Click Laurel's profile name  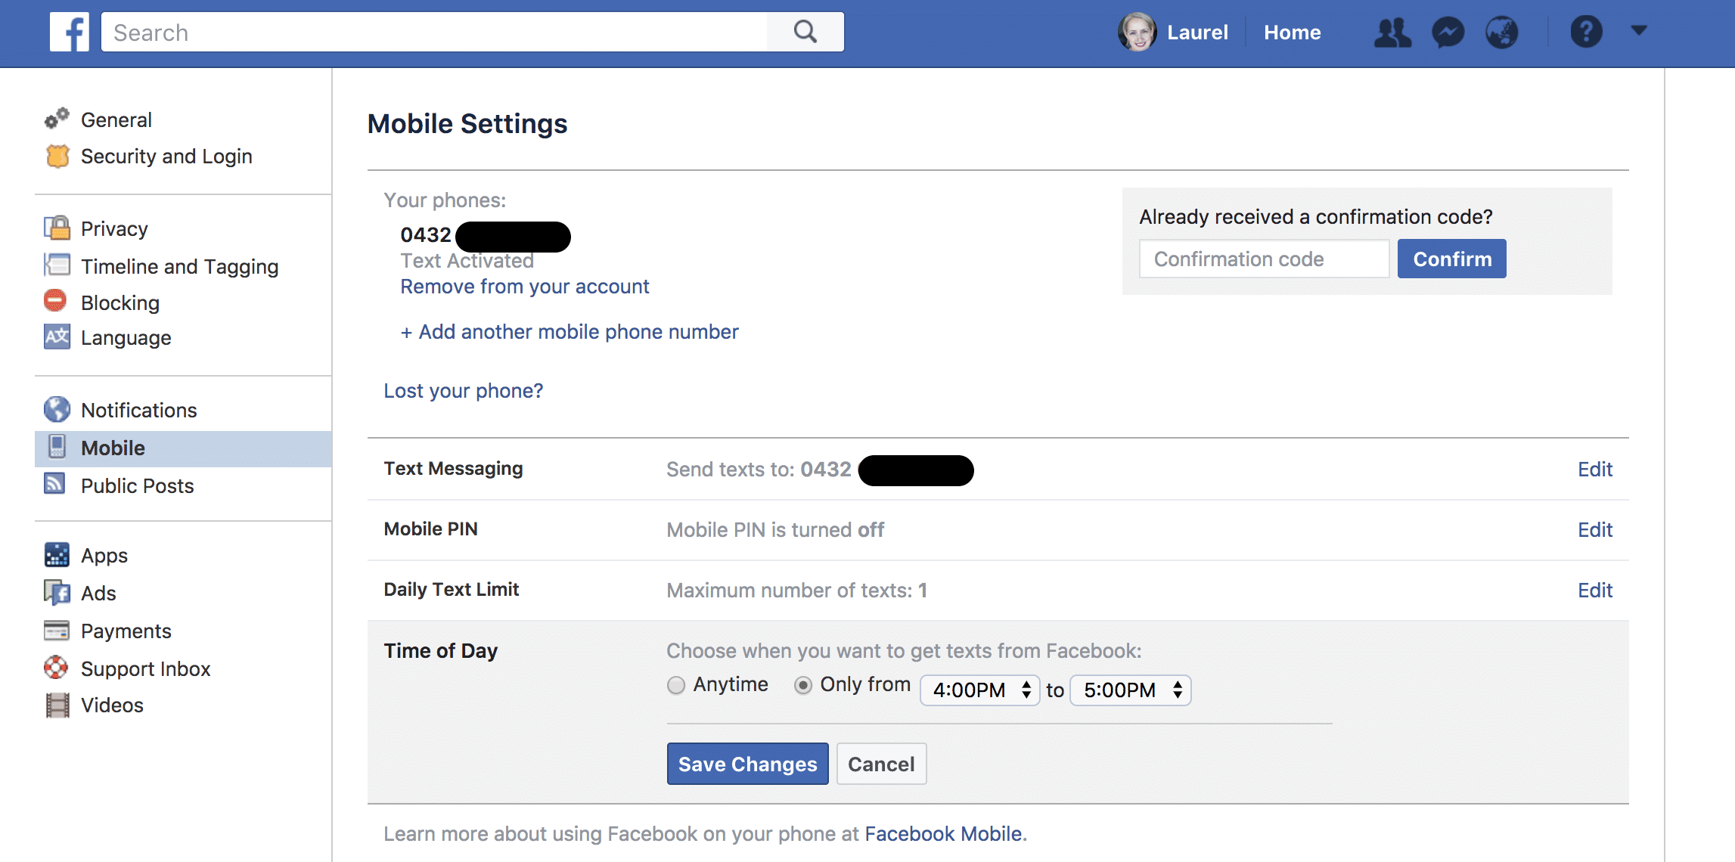(1197, 33)
